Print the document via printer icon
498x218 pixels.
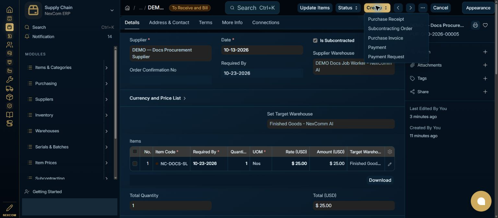[x=475, y=25]
